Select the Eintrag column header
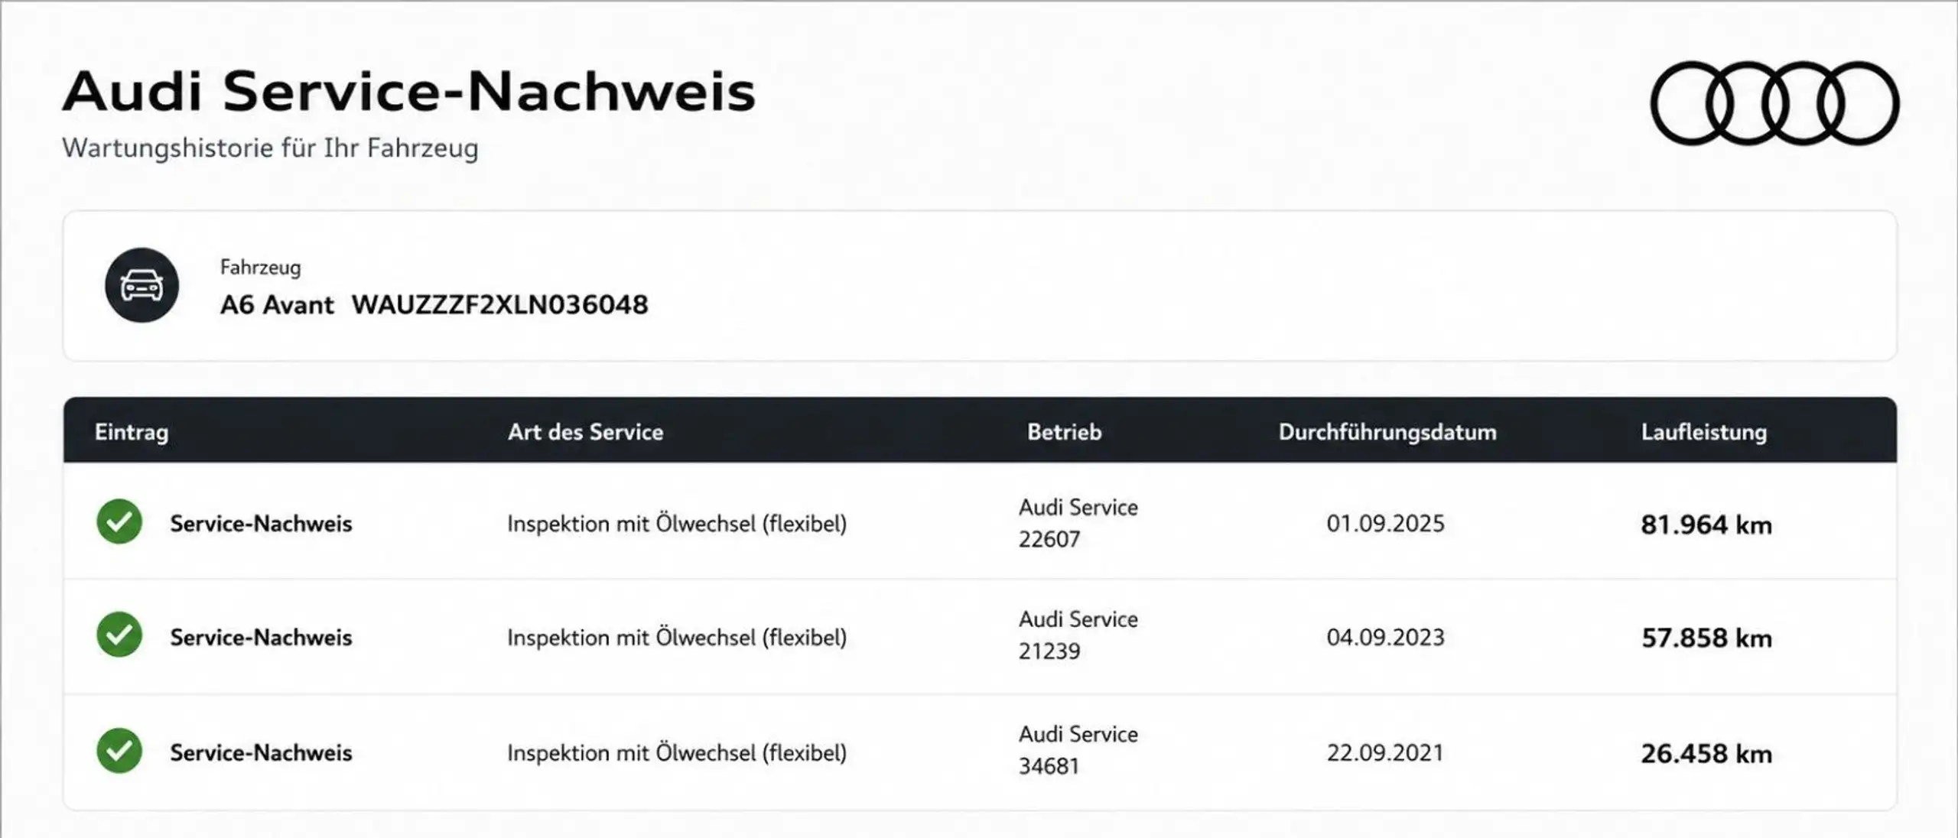Image resolution: width=1958 pixels, height=838 pixels. (x=132, y=432)
